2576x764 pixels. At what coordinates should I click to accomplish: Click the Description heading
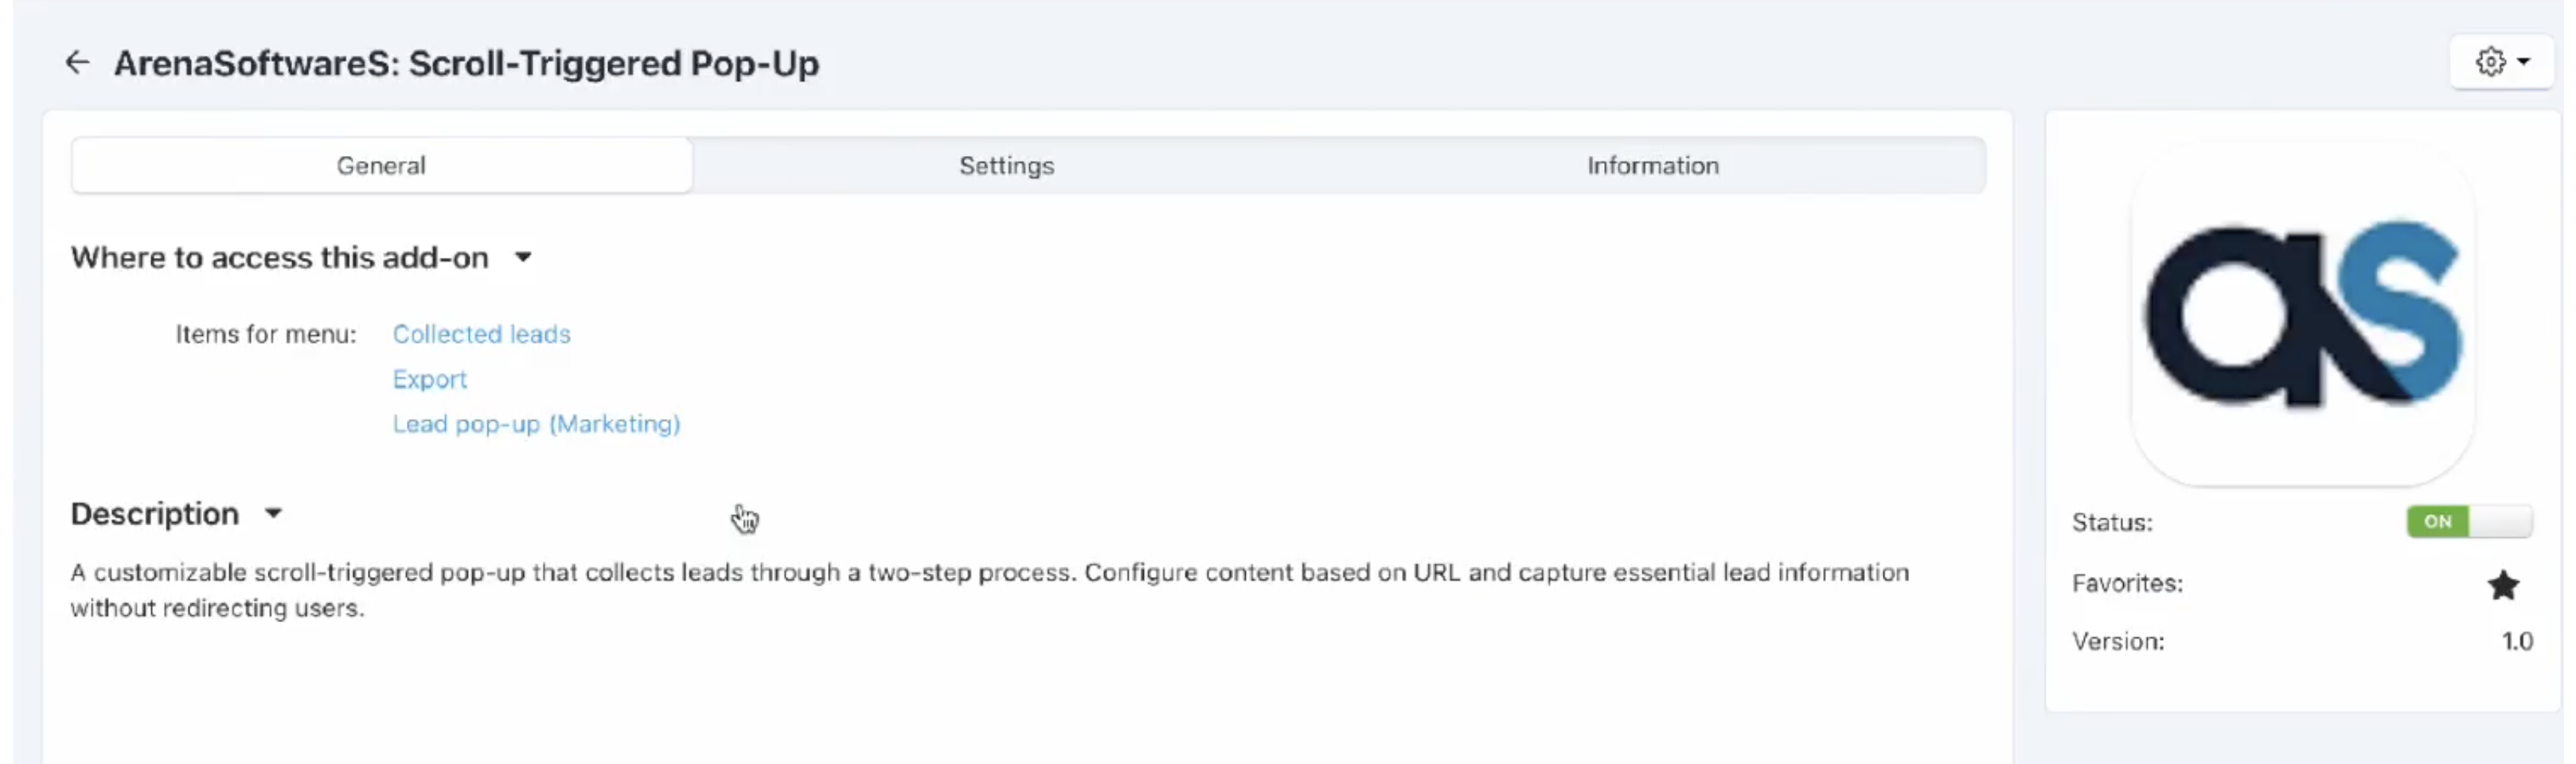click(x=155, y=514)
